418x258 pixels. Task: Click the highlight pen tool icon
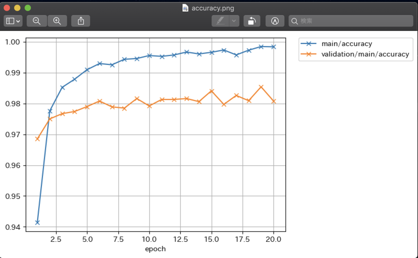(220, 21)
